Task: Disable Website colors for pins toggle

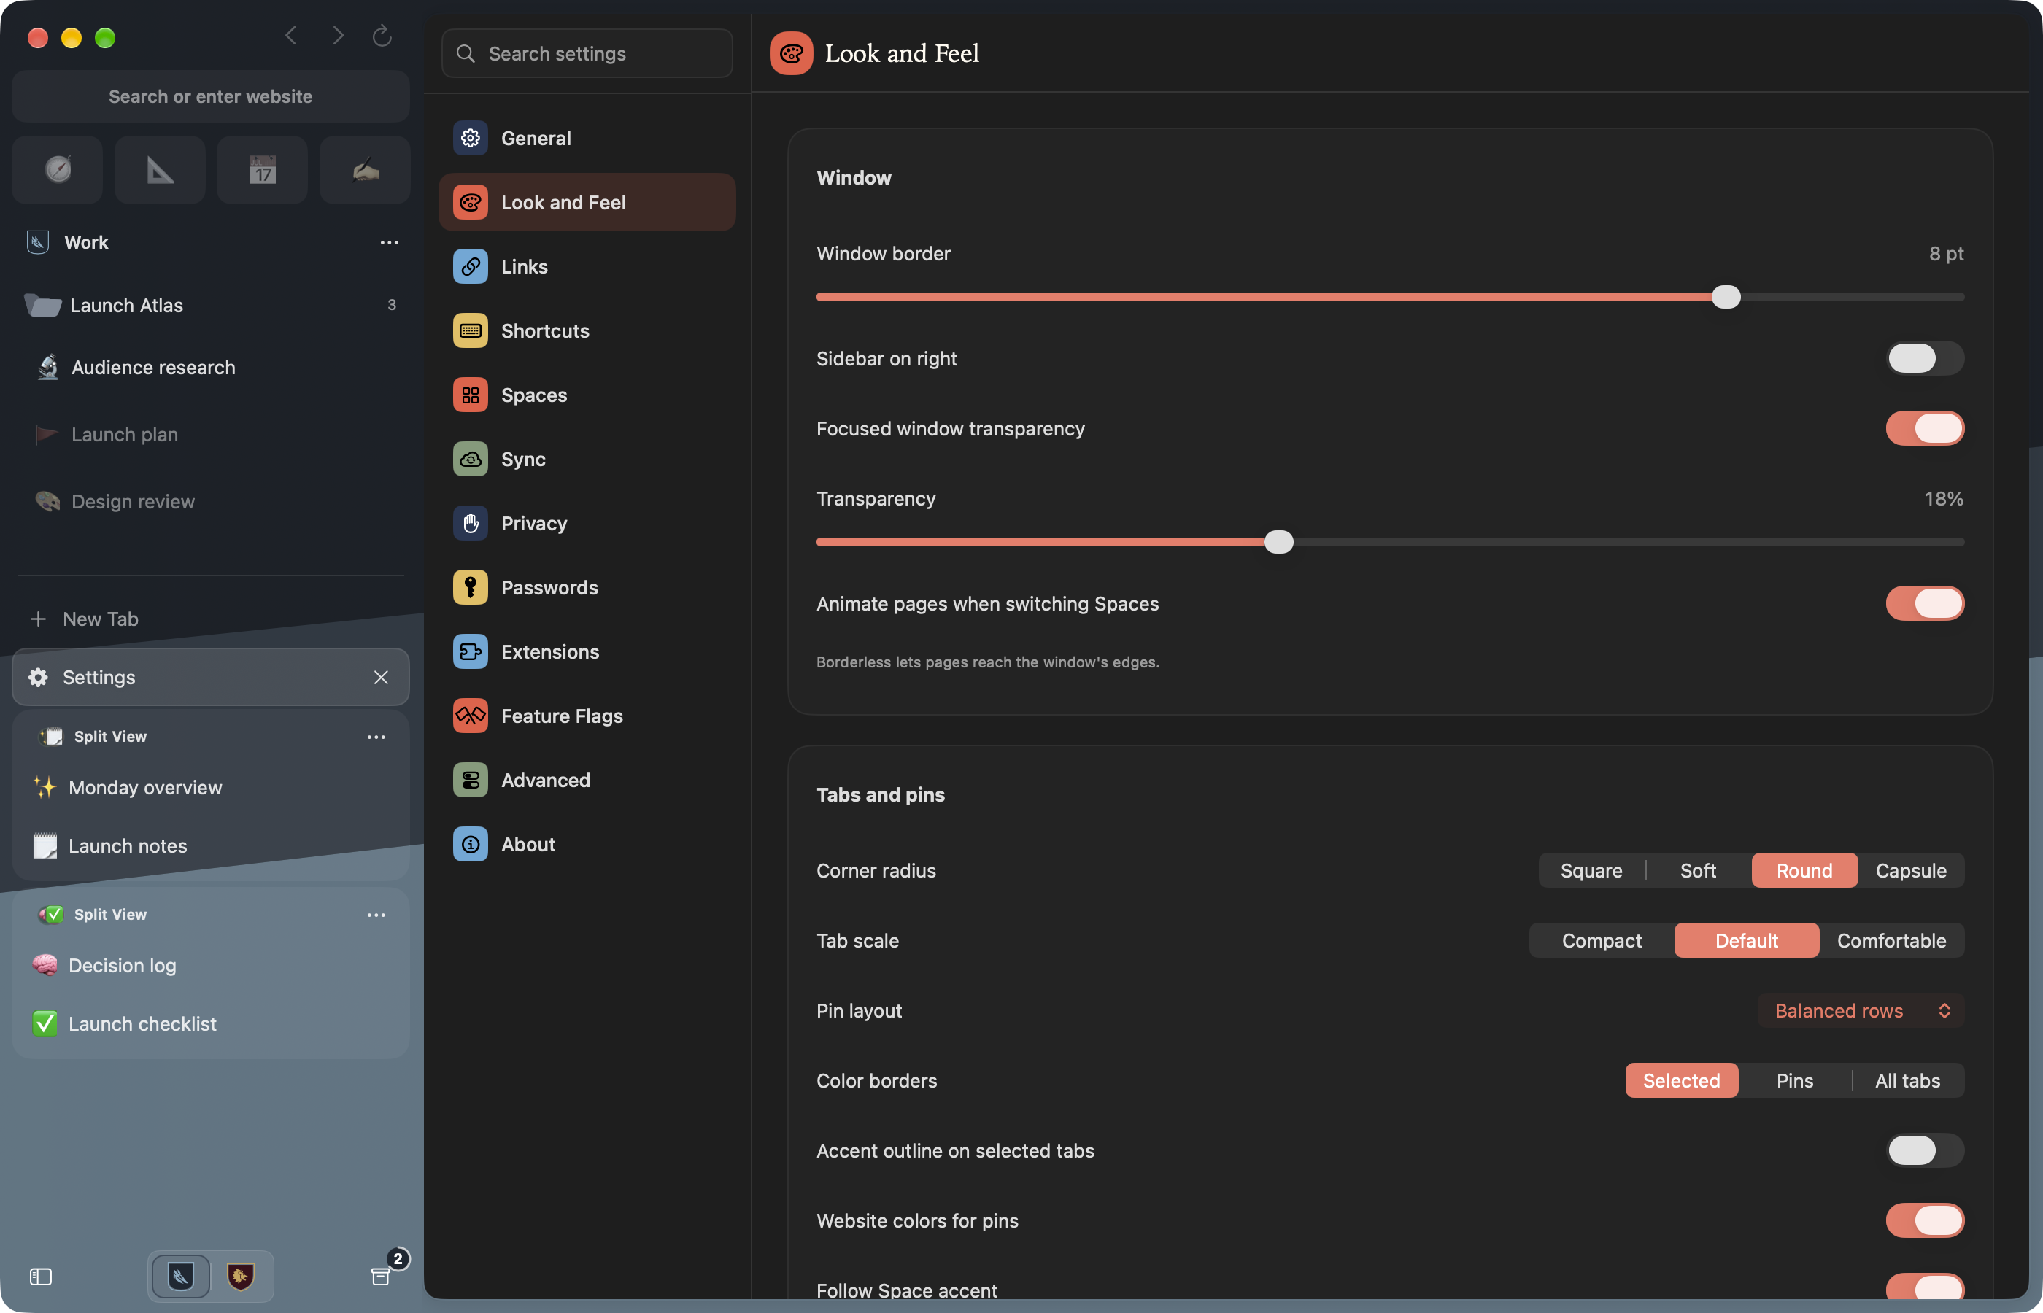Action: coord(1925,1220)
